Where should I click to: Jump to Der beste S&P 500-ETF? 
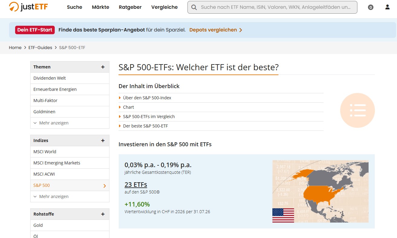click(x=145, y=126)
